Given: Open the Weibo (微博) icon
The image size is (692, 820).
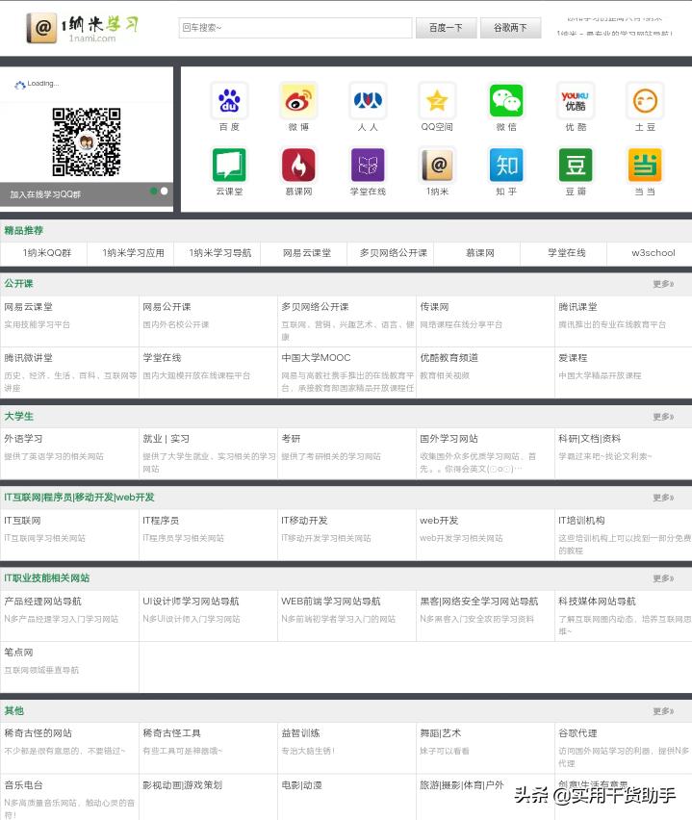Looking at the screenshot, I should [298, 100].
